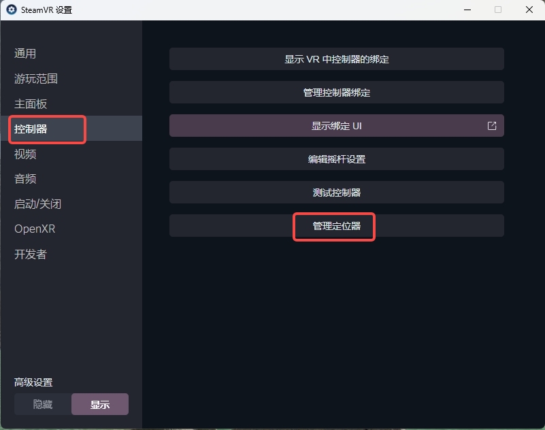The width and height of the screenshot is (545, 430).
Task: Set 高级设置 to 隐藏
Action: pos(43,404)
